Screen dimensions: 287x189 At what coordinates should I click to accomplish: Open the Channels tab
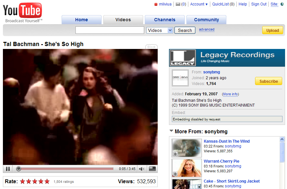pyautogui.click(x=165, y=20)
